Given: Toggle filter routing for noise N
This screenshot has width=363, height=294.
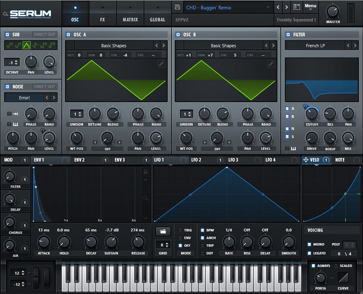Looking at the screenshot, I should 287,129.
